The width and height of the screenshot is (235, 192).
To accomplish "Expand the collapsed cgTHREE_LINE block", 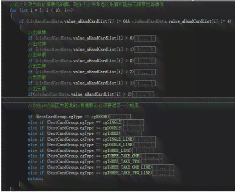I will point(142,150).
